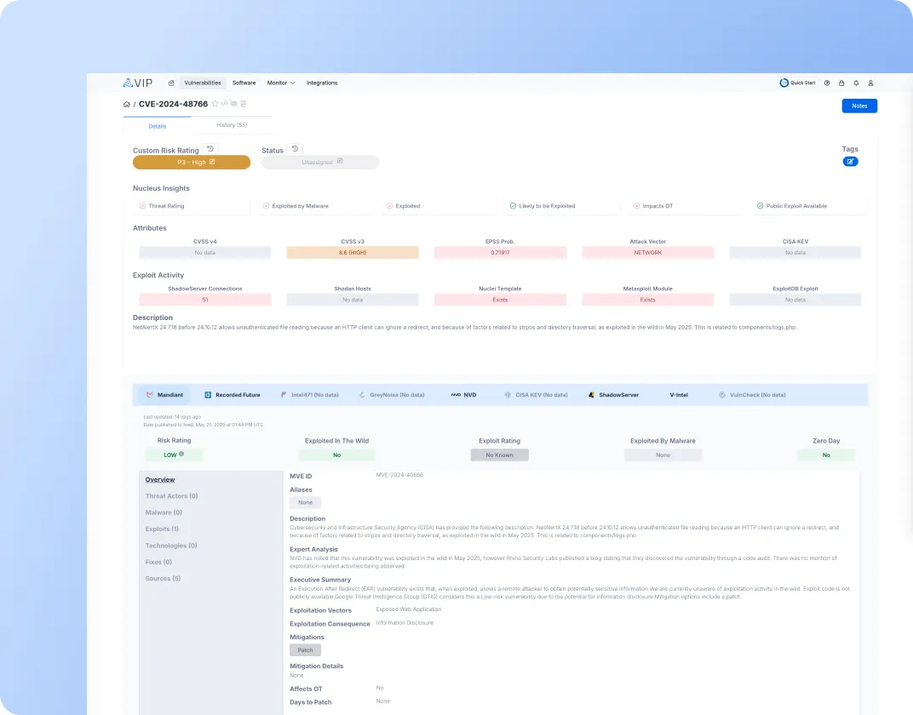Click the home breadcrumb icon

[126, 104]
